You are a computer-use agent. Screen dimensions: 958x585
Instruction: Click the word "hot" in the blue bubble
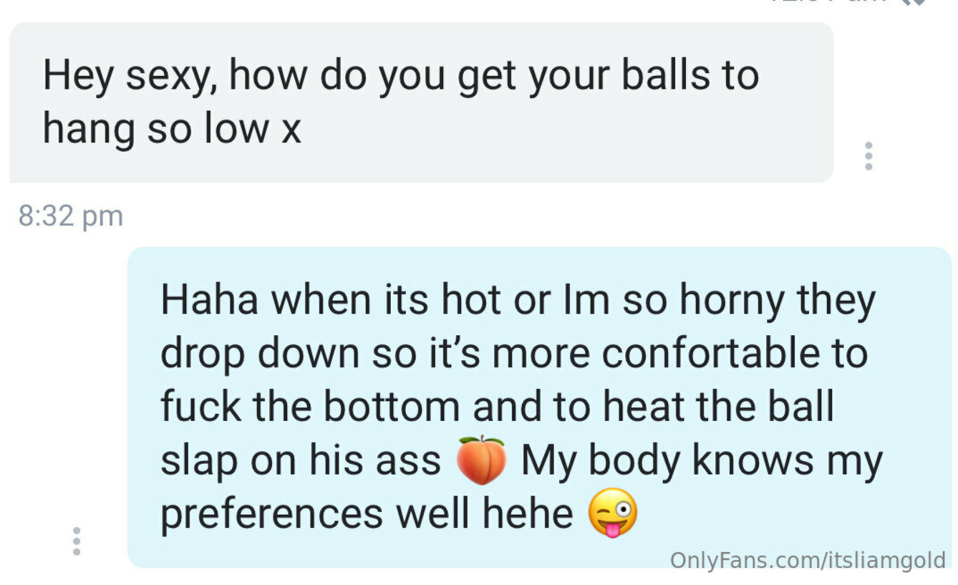pos(470,300)
